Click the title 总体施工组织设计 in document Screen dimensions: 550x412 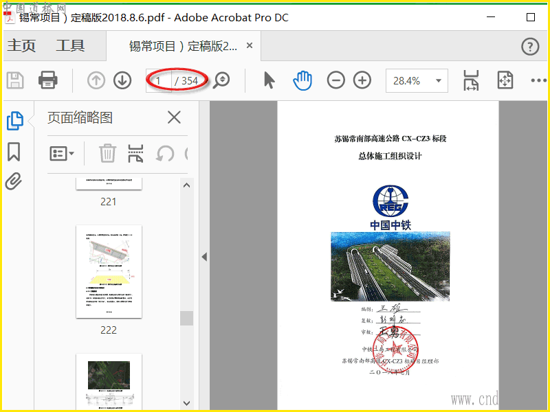click(x=390, y=156)
